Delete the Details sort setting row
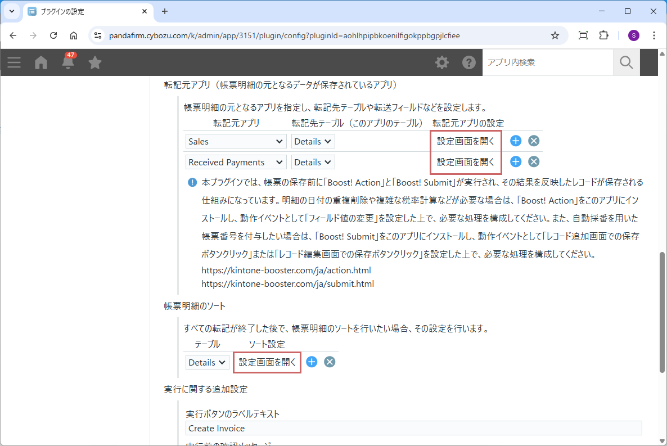 tap(330, 362)
